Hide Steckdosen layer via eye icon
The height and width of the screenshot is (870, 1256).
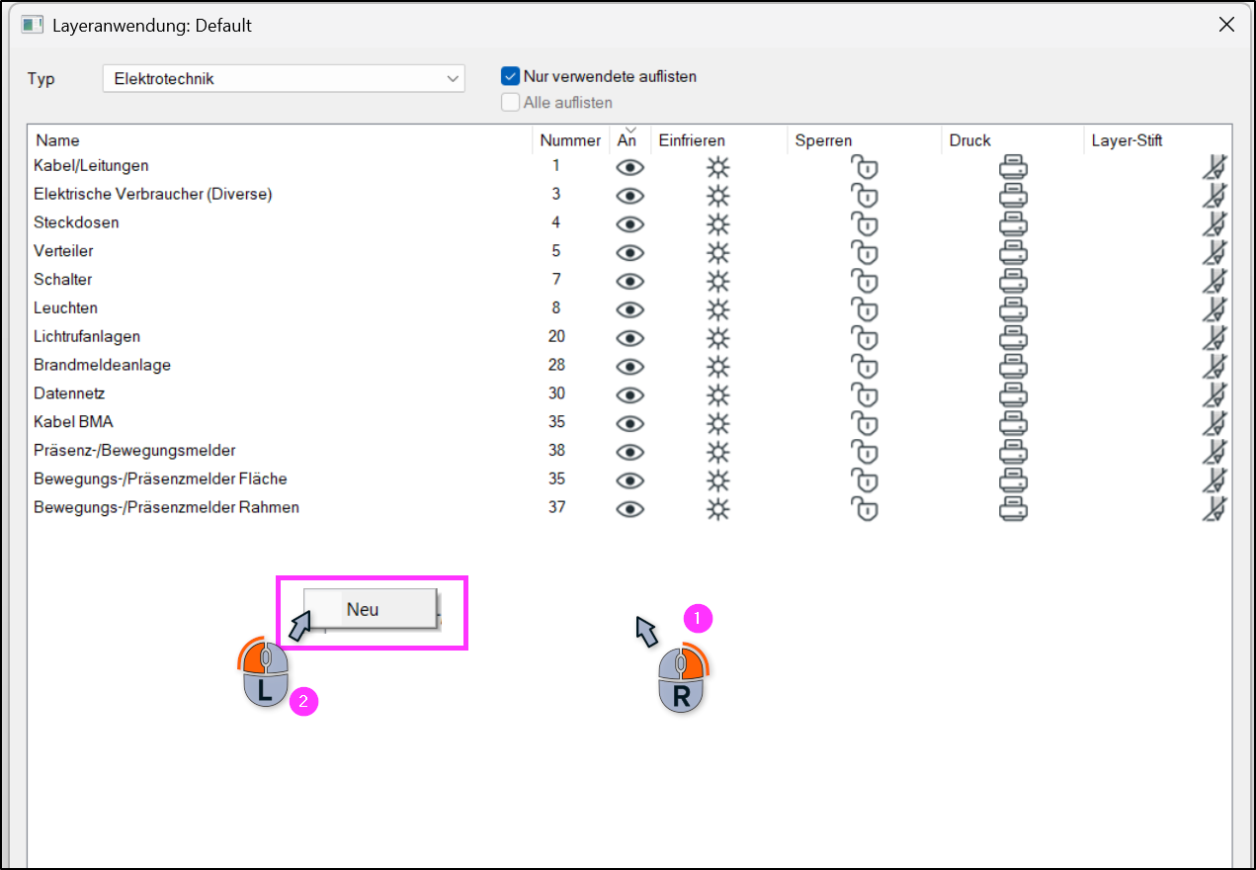click(629, 223)
